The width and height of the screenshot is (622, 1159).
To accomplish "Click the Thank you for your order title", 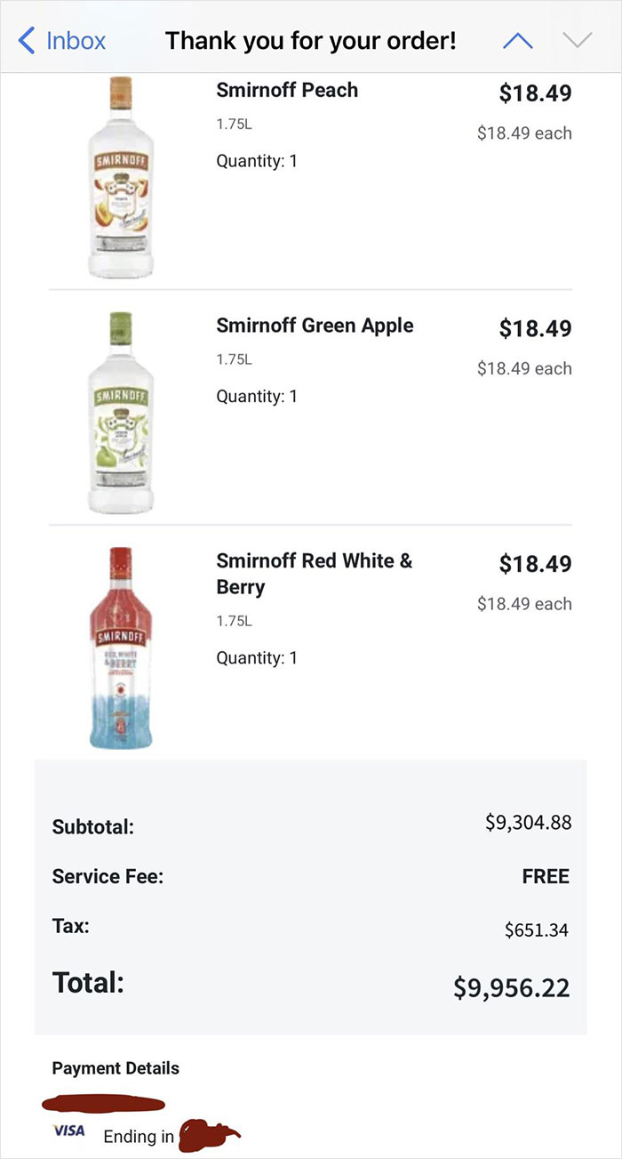I will (310, 41).
